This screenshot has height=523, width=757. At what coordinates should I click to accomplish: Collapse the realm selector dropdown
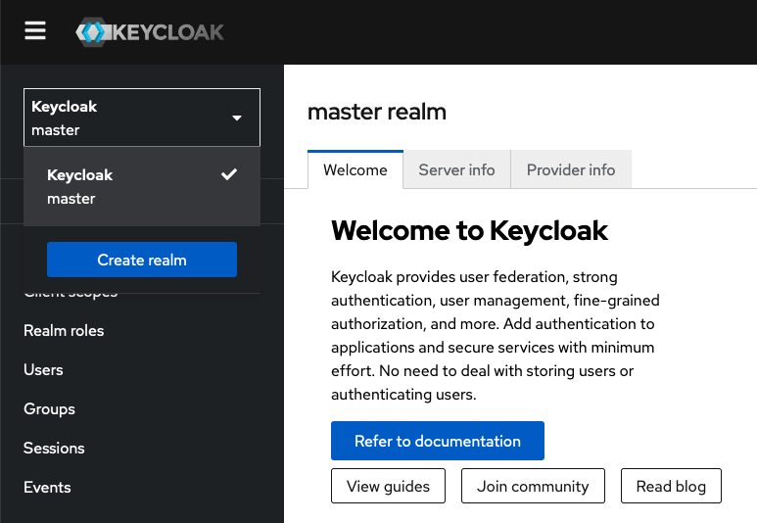142,118
